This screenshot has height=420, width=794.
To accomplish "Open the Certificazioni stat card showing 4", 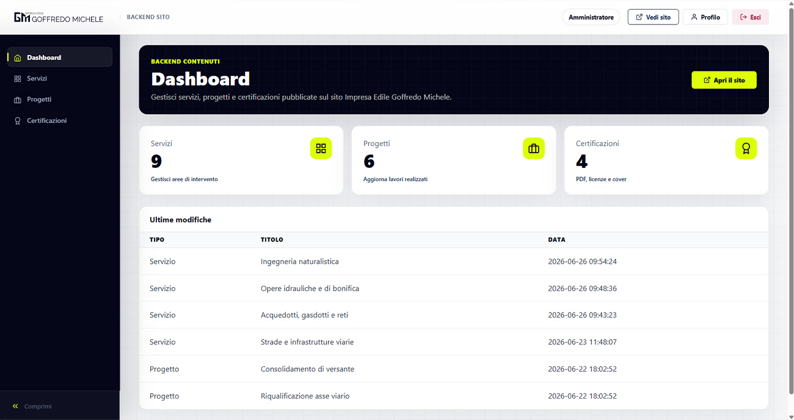I will click(666, 161).
